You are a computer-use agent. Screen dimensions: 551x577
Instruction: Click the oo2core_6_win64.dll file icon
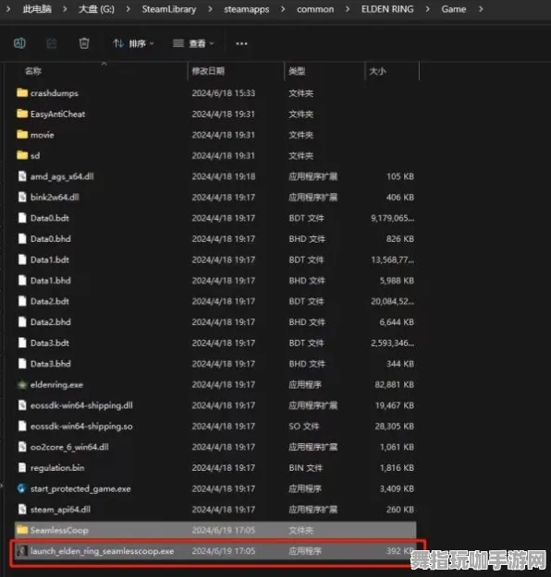point(22,447)
